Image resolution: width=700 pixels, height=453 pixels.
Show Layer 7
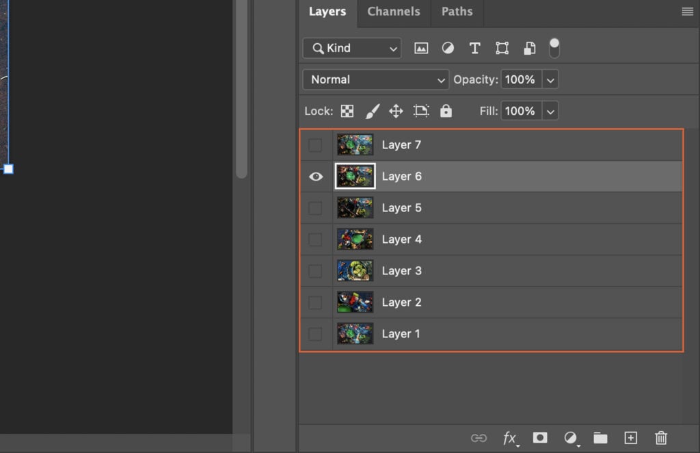pos(315,144)
